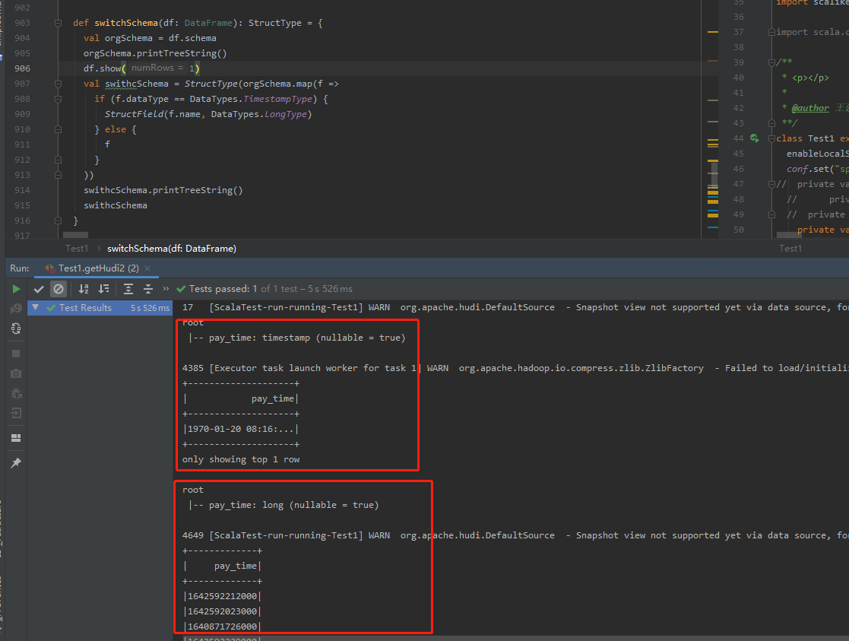The image size is (849, 641).
Task: Rerun tests with the green play icon
Action: tap(16, 289)
